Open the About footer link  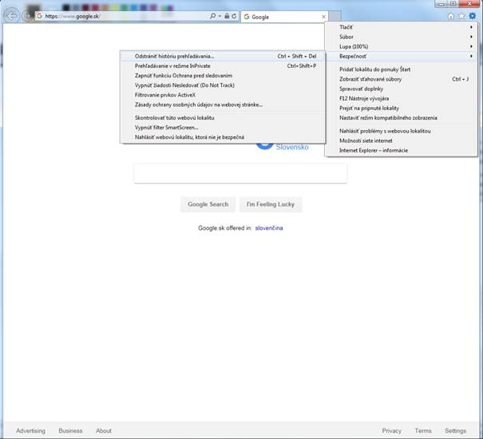(104, 431)
